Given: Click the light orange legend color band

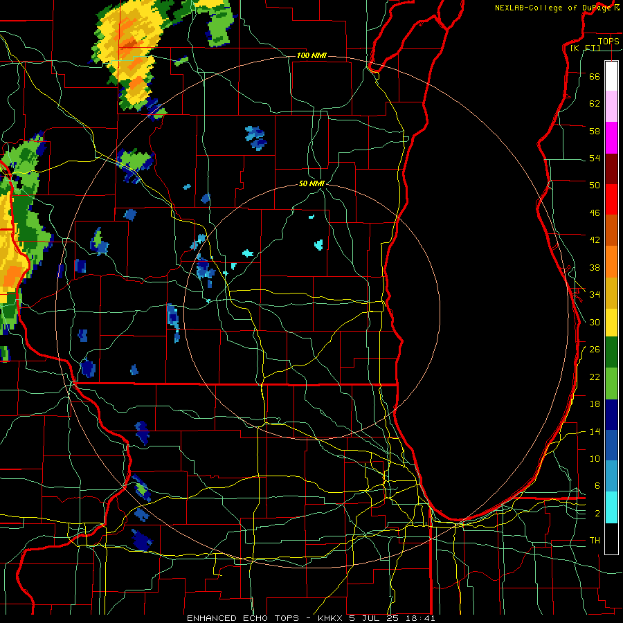Looking at the screenshot, I should point(611,262).
